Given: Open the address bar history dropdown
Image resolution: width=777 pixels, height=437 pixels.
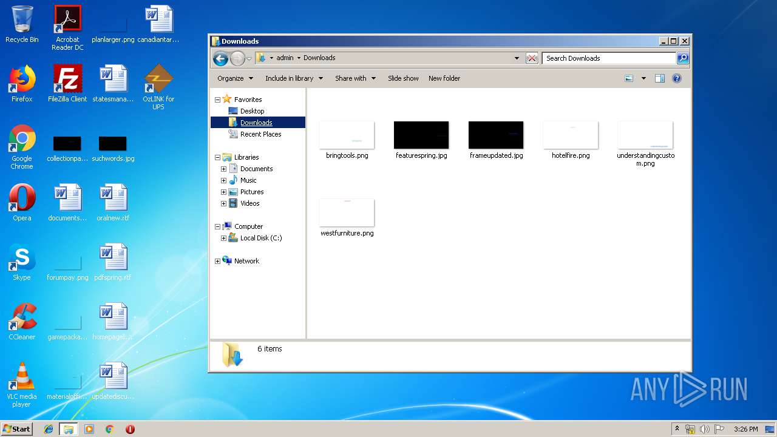Looking at the screenshot, I should pyautogui.click(x=517, y=58).
